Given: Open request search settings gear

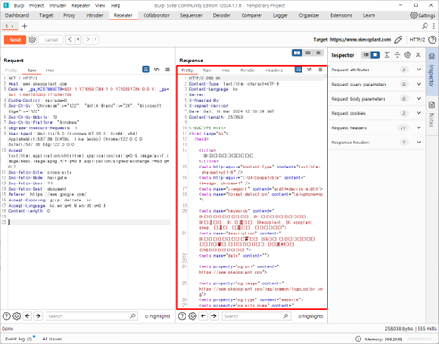Looking at the screenshot, I should pos(17,316).
